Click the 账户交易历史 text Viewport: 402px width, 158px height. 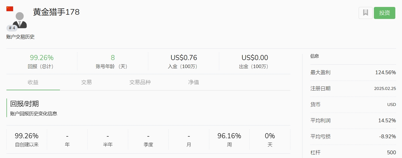click(x=21, y=37)
